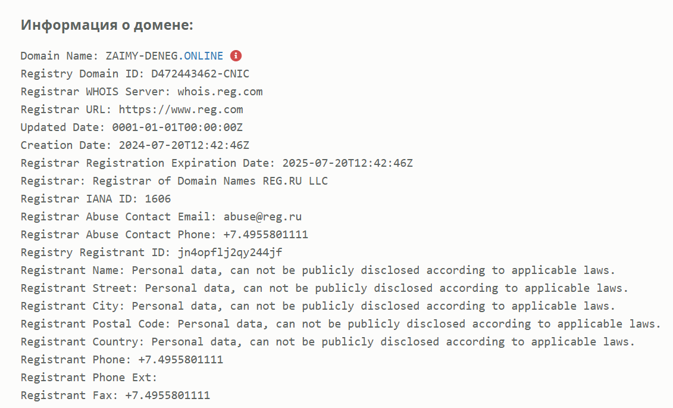Click the Creation Date 2024-07-20 value
The width and height of the screenshot is (673, 408).
184,145
